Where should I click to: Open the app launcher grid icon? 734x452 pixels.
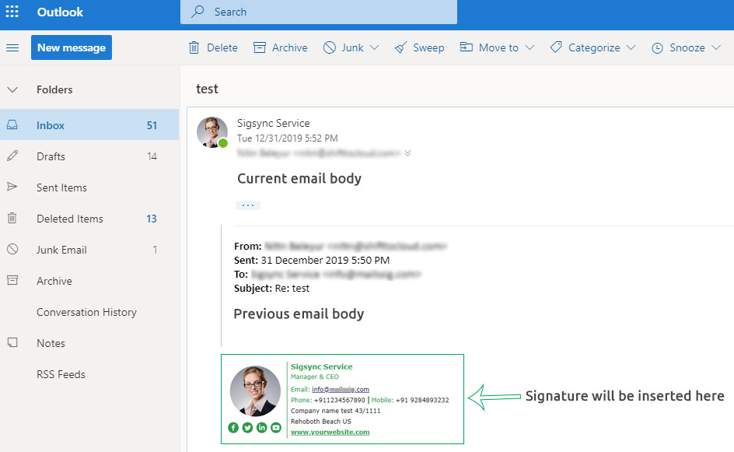tap(12, 12)
